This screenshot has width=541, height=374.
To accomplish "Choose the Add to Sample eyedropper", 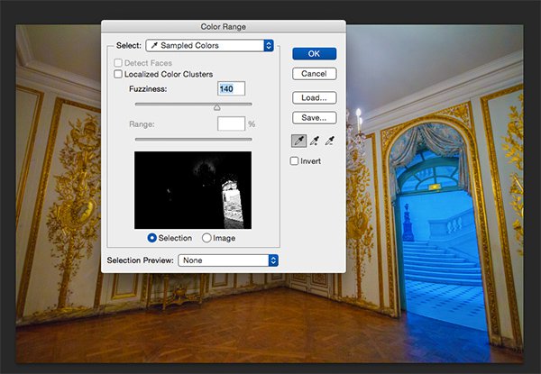I will point(314,141).
